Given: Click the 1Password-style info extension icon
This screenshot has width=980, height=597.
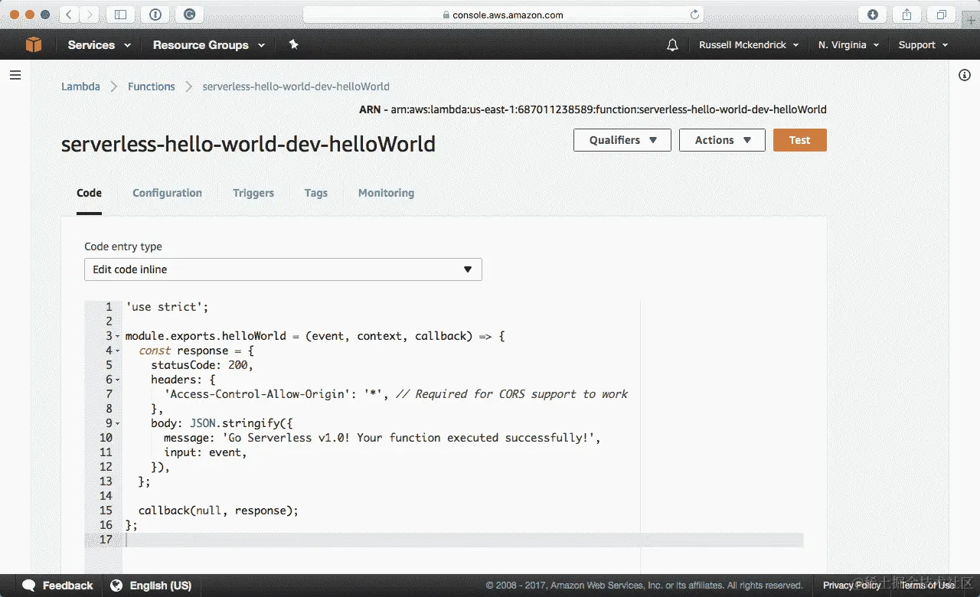Looking at the screenshot, I should pos(155,15).
